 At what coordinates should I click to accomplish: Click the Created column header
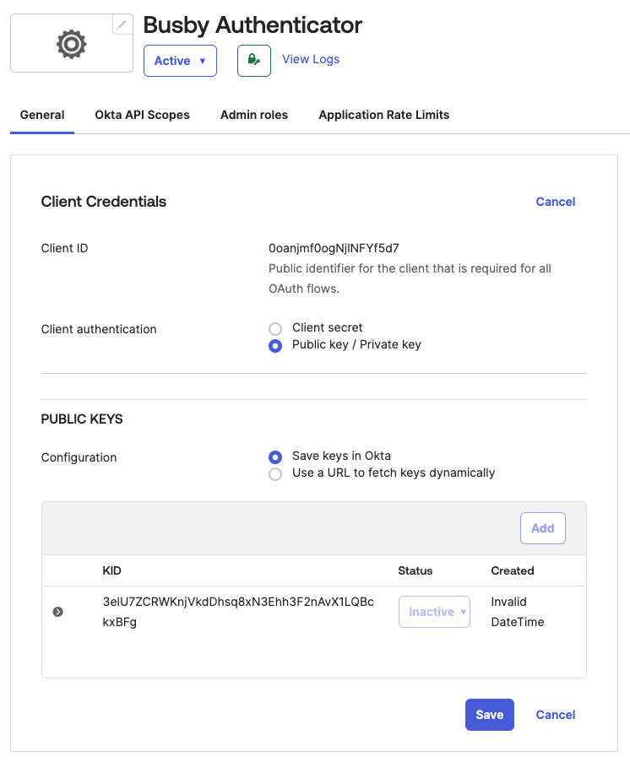[x=513, y=571]
